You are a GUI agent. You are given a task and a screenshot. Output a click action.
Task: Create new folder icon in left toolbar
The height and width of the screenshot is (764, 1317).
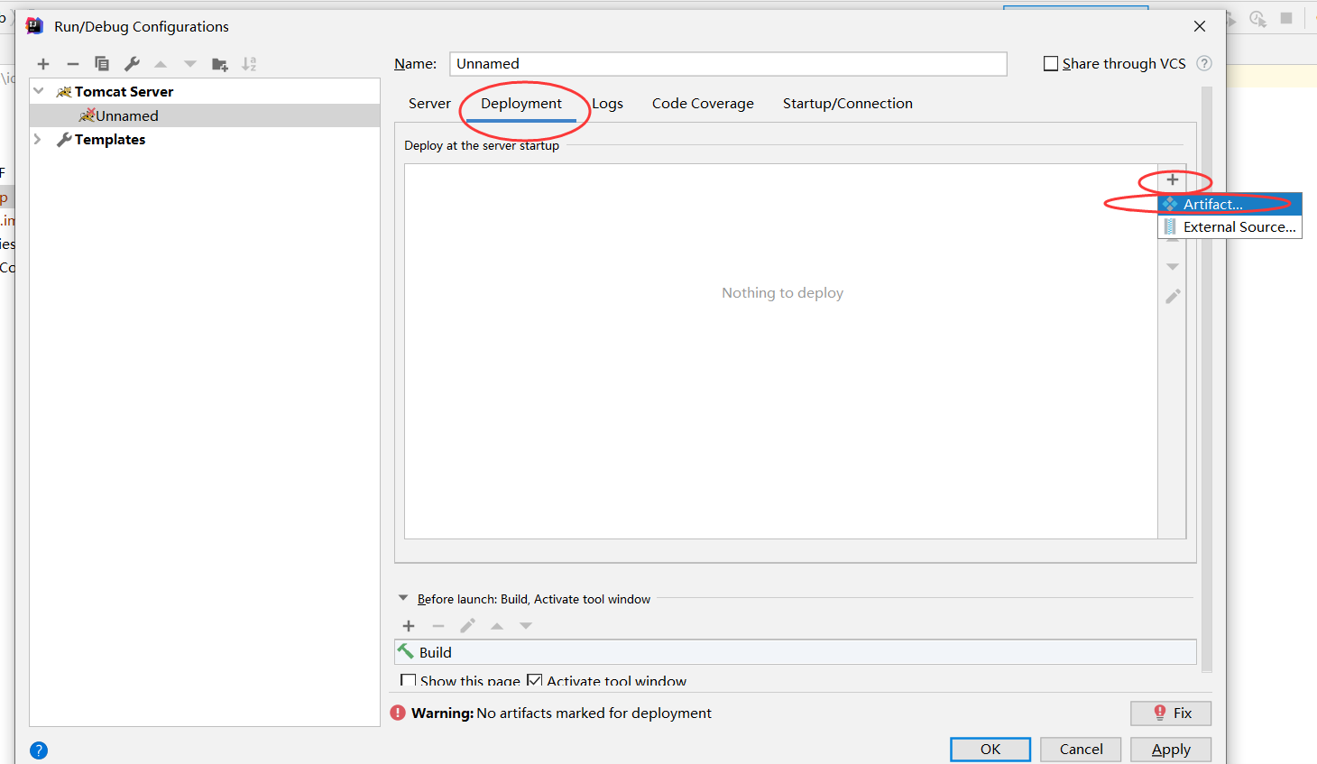[x=219, y=64]
